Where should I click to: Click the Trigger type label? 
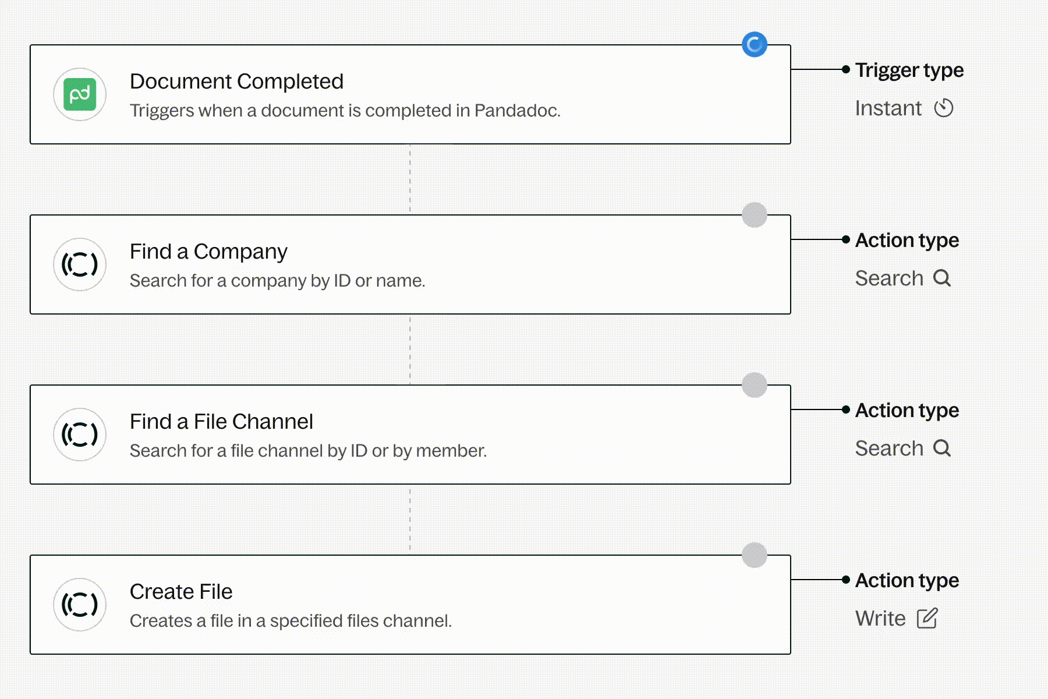point(909,70)
